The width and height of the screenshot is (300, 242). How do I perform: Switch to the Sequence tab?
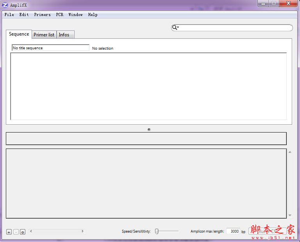[x=19, y=34]
